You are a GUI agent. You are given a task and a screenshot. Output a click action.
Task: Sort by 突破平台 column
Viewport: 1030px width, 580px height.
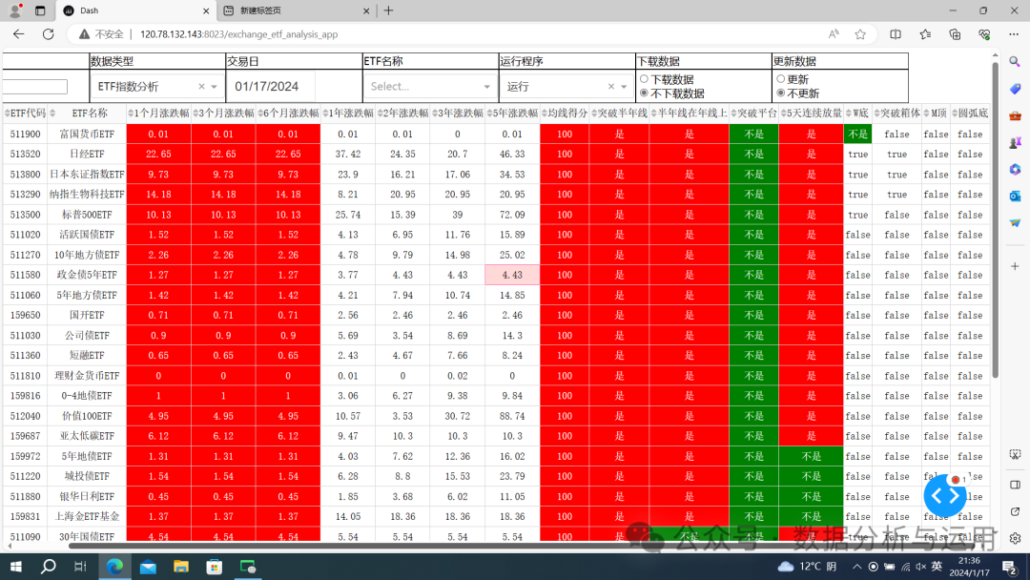coord(733,114)
